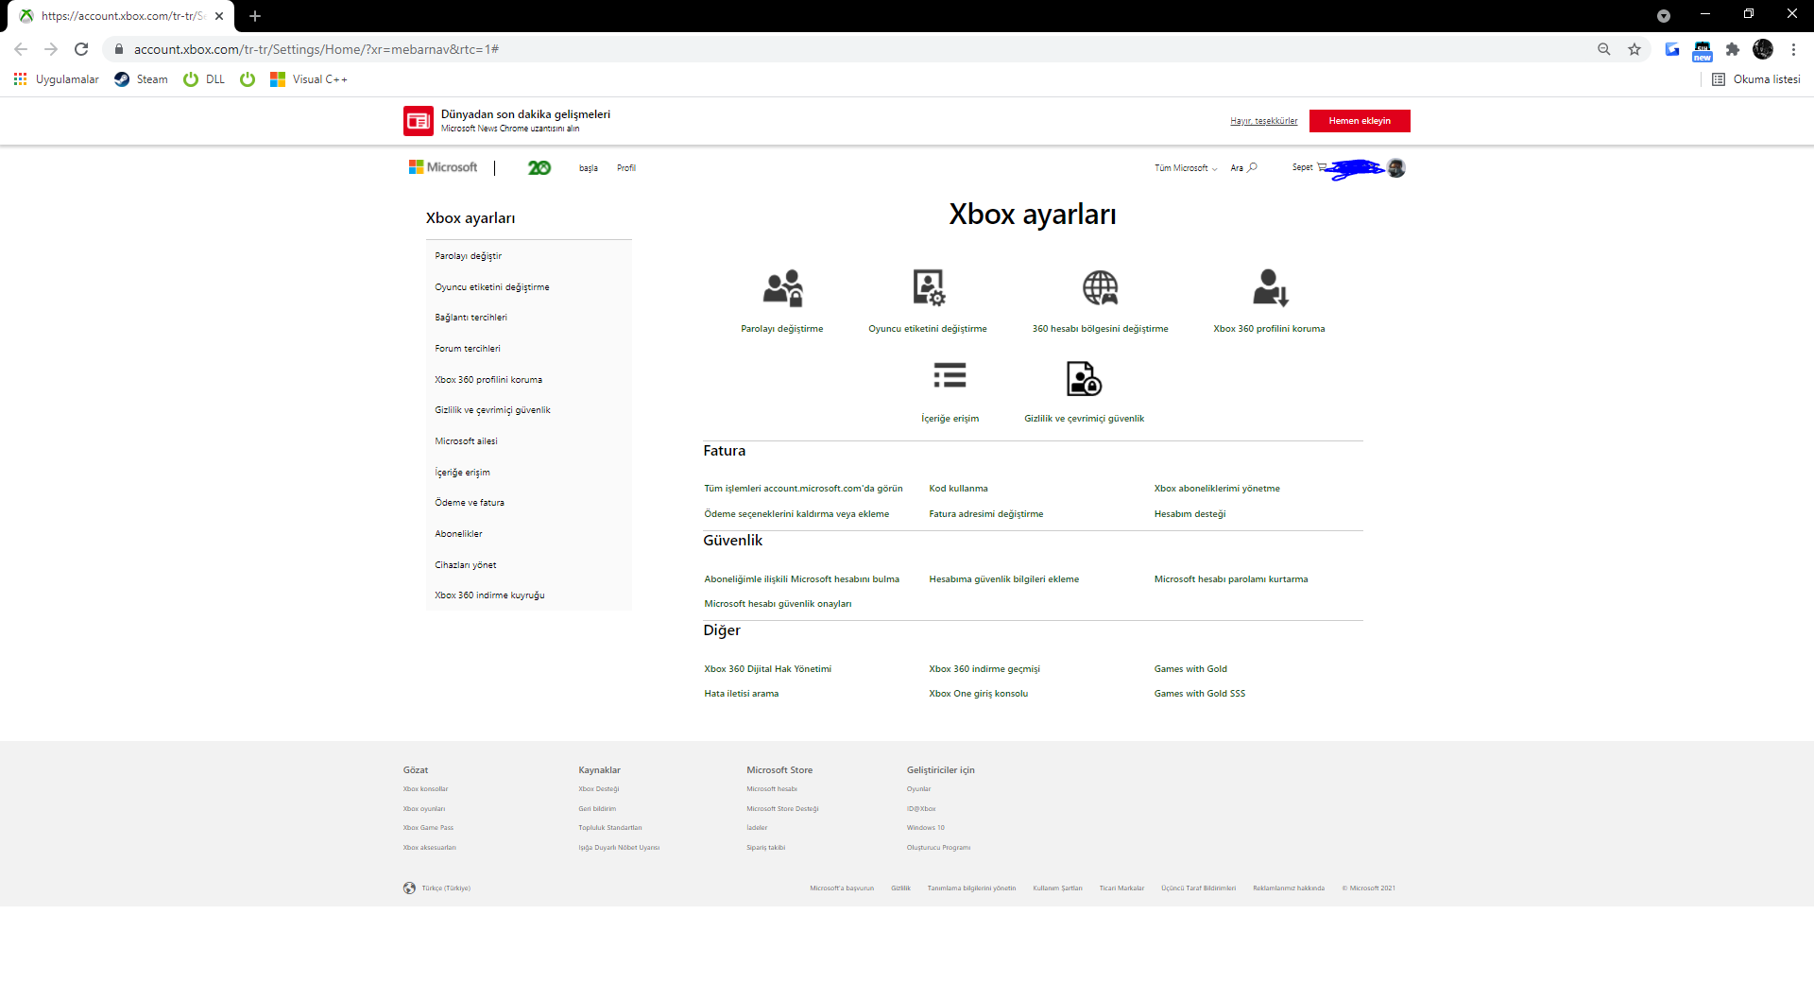
Task: Open the Xbox Game Pass footer link
Action: (x=428, y=828)
